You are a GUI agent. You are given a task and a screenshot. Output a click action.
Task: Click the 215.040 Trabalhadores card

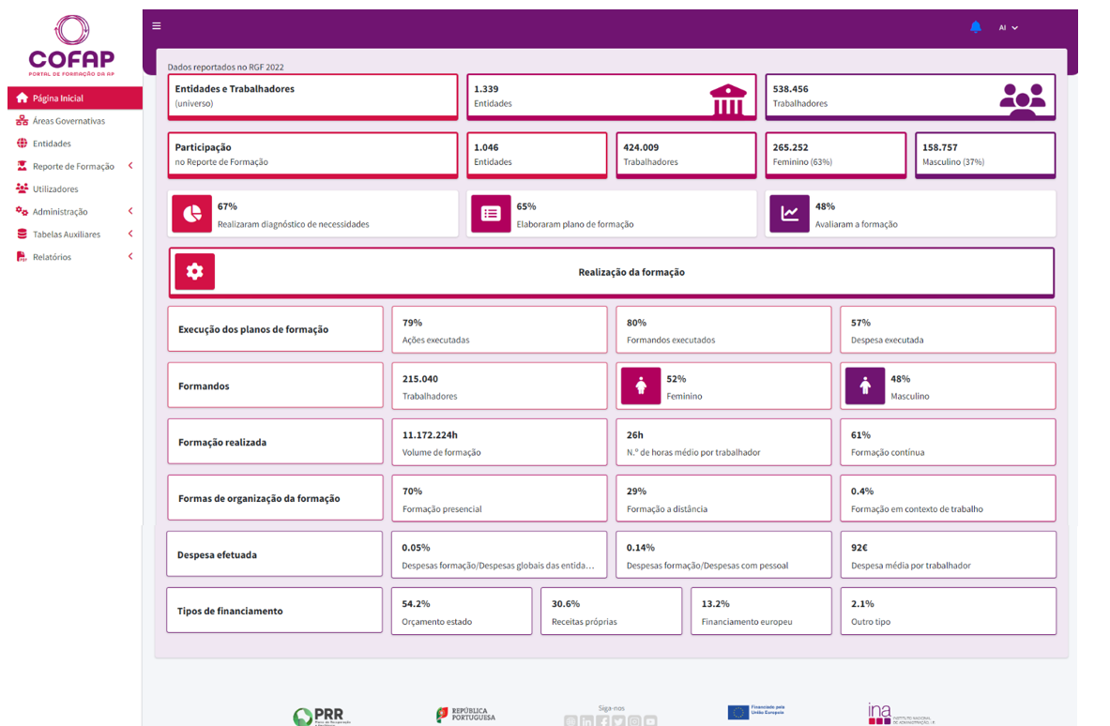[500, 386]
